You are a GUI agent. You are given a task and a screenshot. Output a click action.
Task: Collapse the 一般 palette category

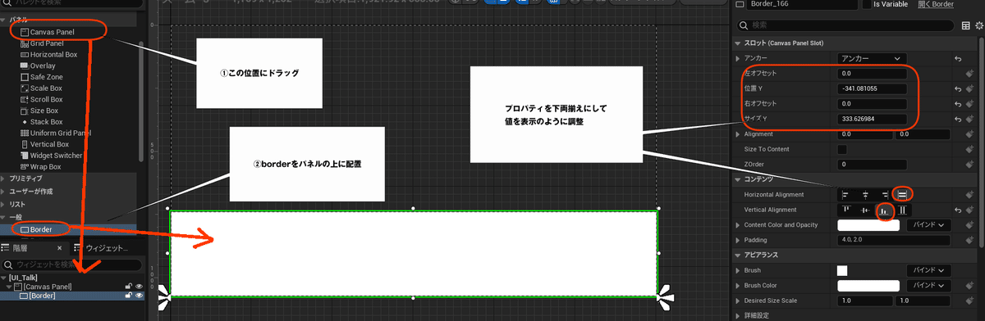coord(3,217)
